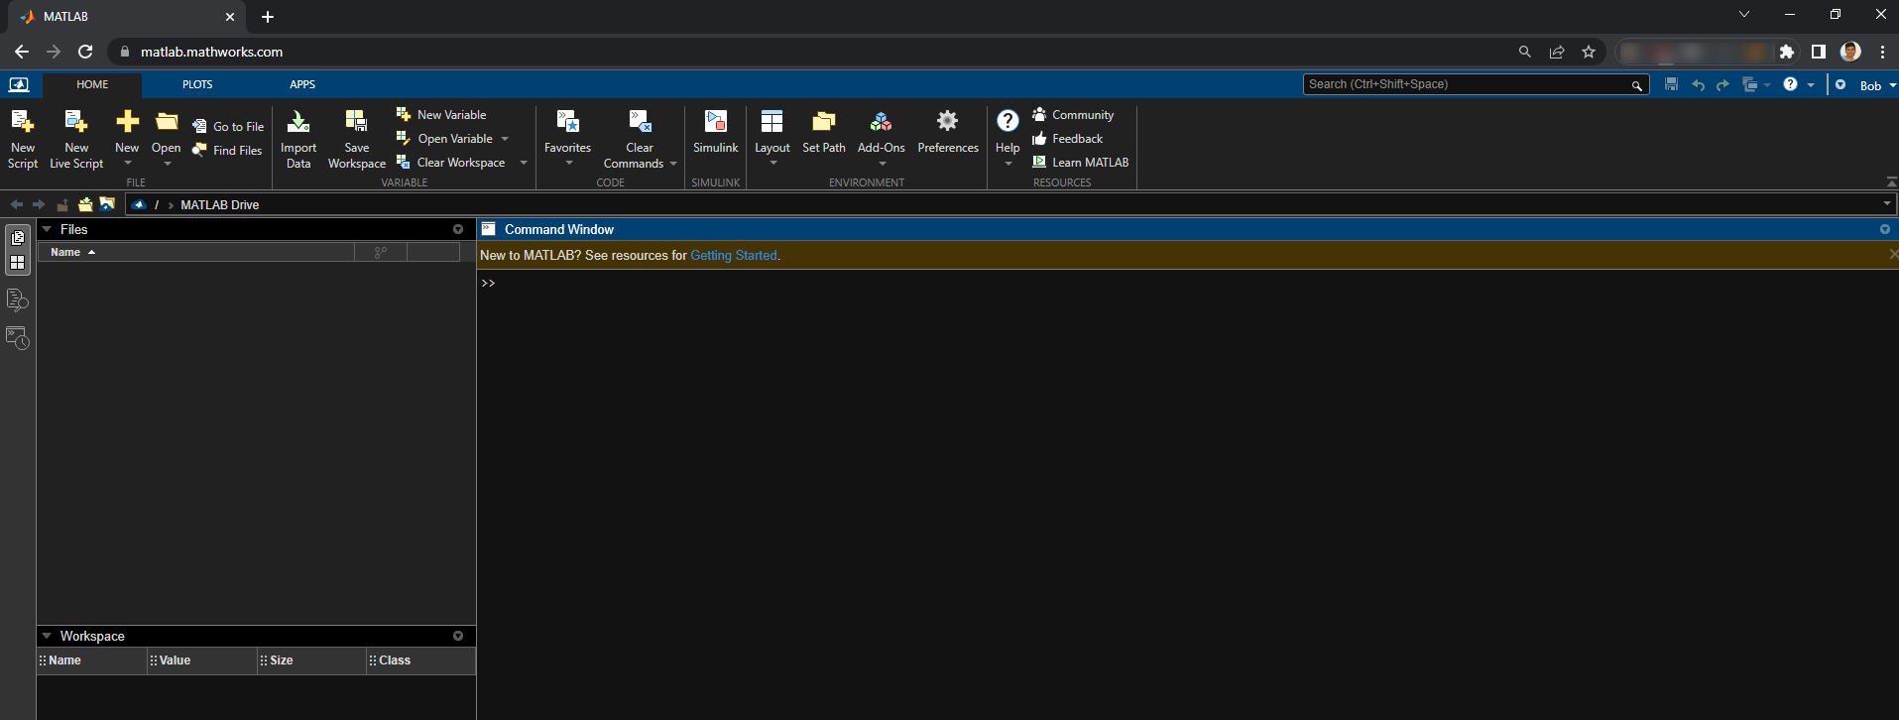Expand the Clear Commands dropdown arrow
This screenshot has height=720, width=1899.
click(673, 164)
